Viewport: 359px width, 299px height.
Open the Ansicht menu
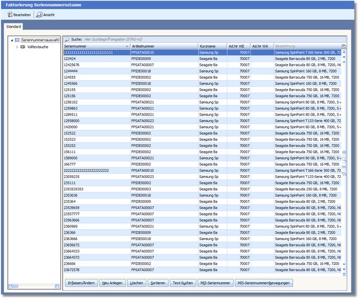[x=45, y=15]
